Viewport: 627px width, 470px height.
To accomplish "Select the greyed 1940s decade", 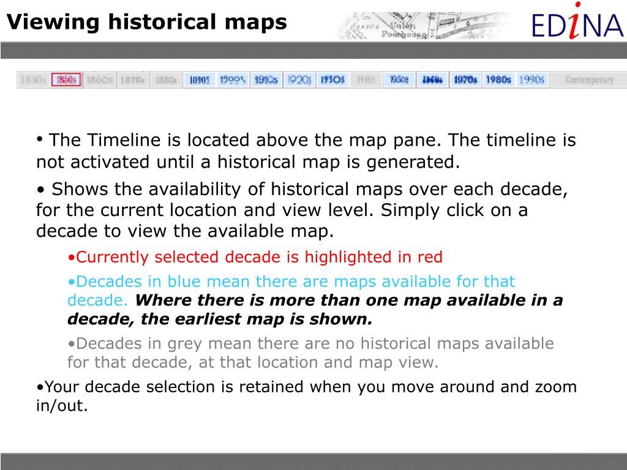I will (x=366, y=80).
